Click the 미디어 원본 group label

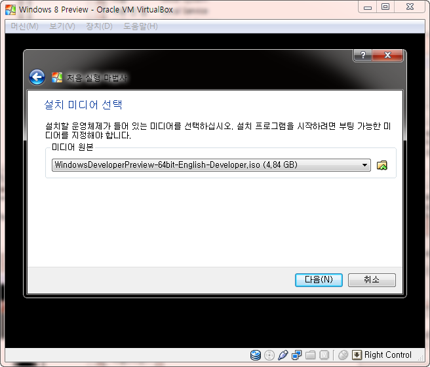[x=73, y=147]
